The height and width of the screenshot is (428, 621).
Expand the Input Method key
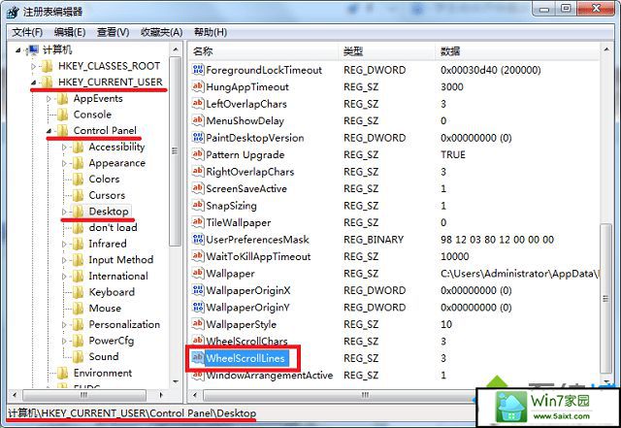point(64,260)
